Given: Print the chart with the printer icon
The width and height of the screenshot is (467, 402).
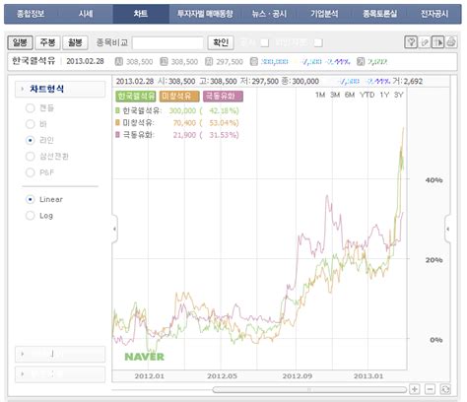Looking at the screenshot, I should 451,42.
